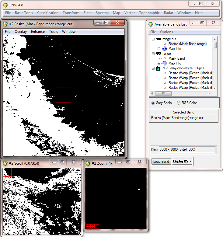Click band list horizontal scroll left arrow
223x237 pixels.
pos(152,93)
